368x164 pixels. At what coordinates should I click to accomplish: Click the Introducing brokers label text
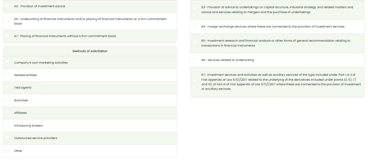click(x=28, y=126)
